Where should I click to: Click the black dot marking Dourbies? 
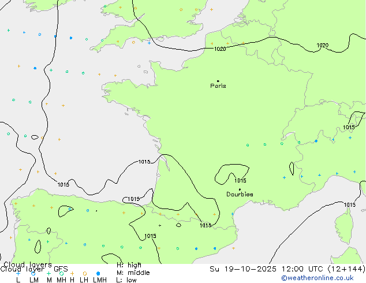(x=240, y=189)
